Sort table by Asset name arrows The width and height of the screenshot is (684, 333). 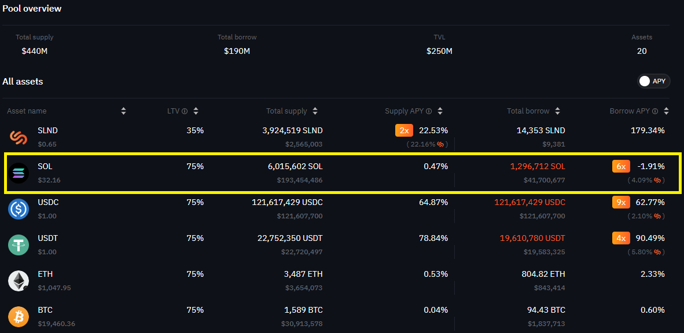coord(123,111)
